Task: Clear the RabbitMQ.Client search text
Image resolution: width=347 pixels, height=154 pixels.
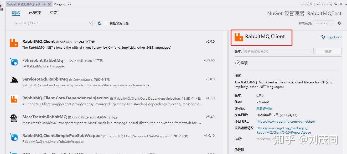Action: pyautogui.click(x=90, y=23)
